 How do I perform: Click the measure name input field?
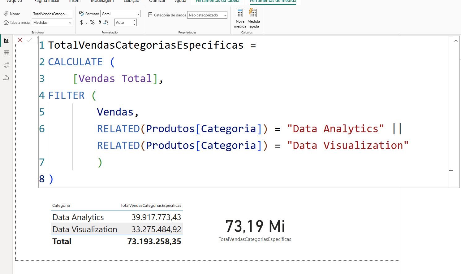click(x=52, y=14)
